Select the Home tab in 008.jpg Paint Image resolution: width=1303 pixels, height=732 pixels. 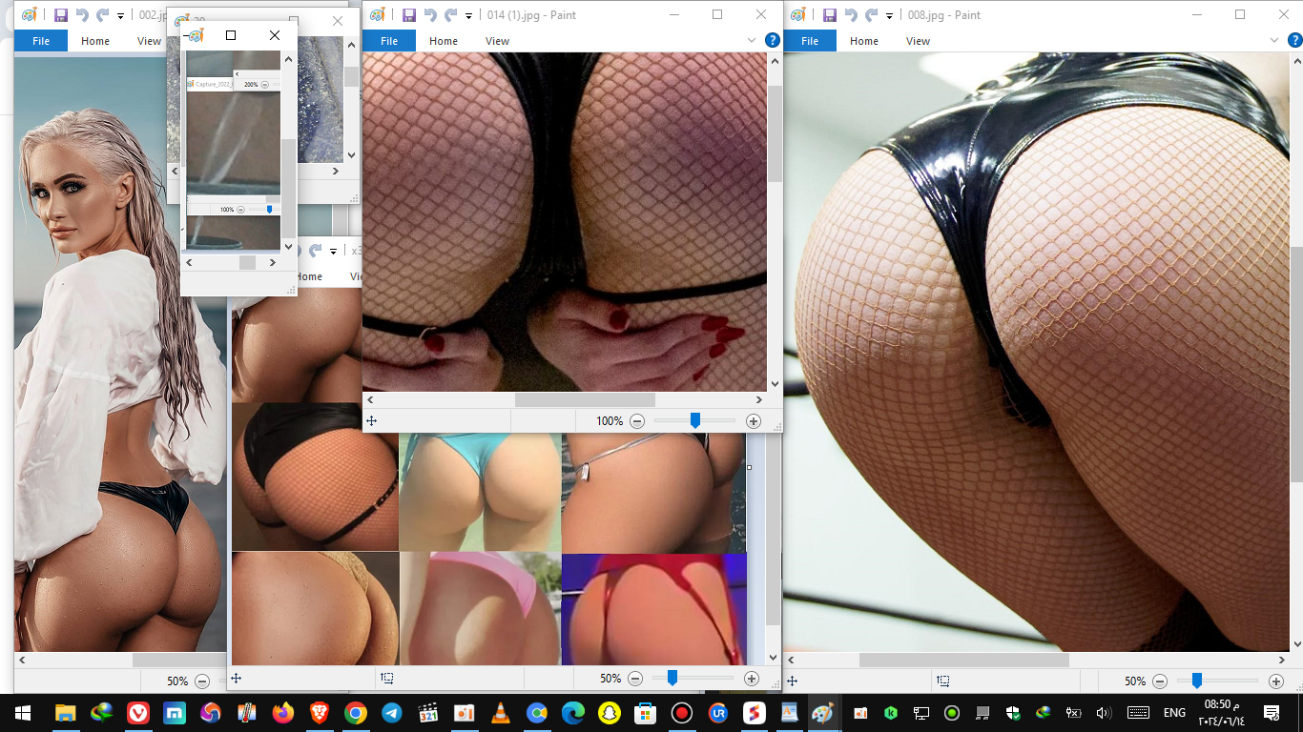(x=863, y=41)
